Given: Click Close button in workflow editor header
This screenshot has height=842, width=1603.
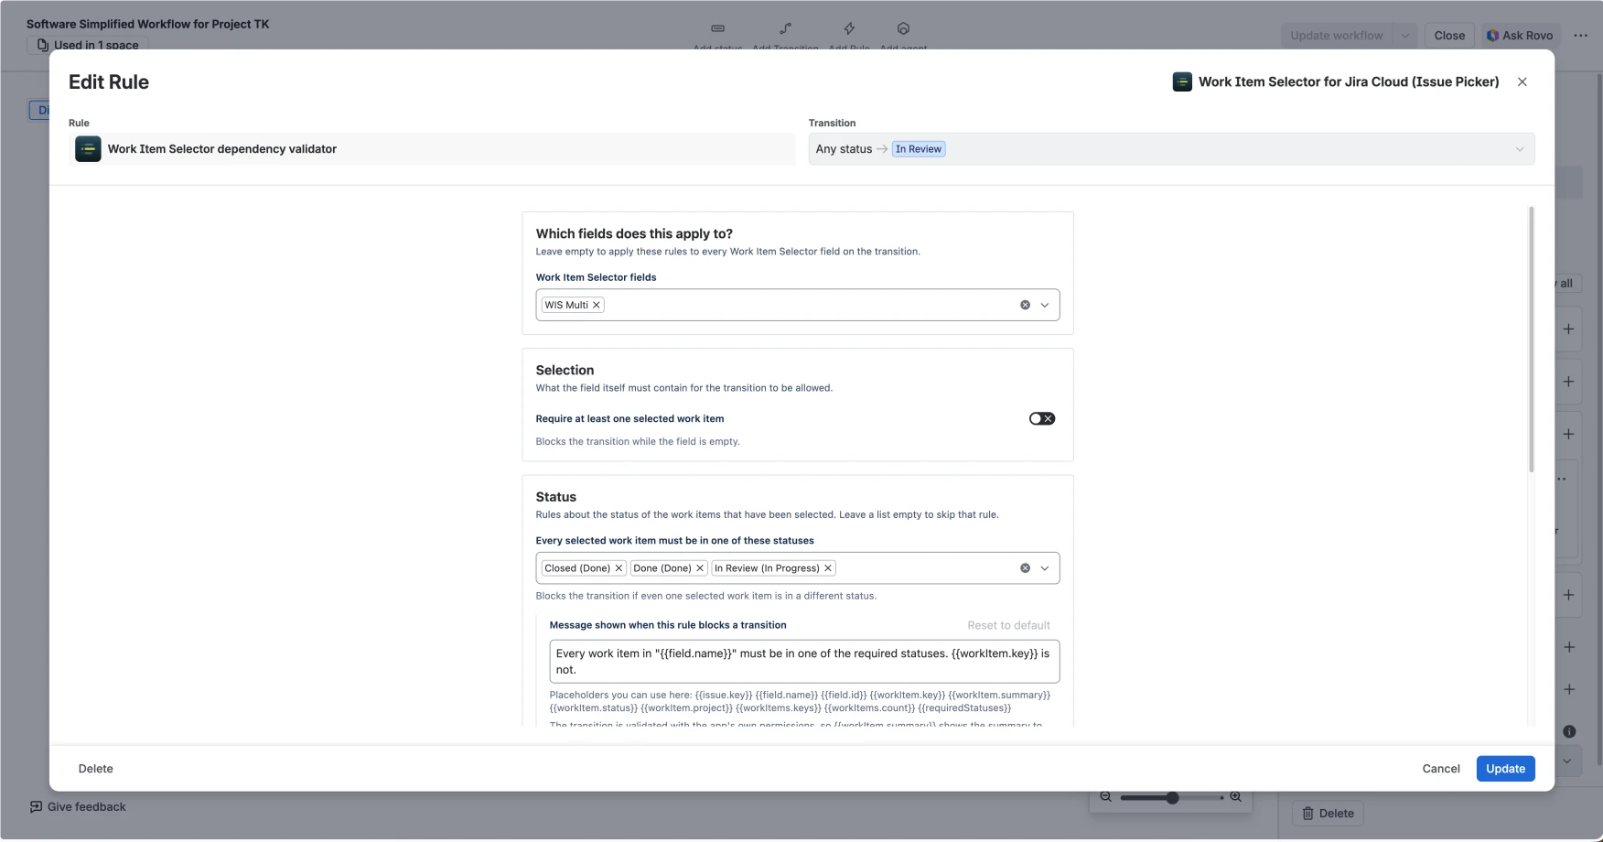Looking at the screenshot, I should coord(1448,36).
